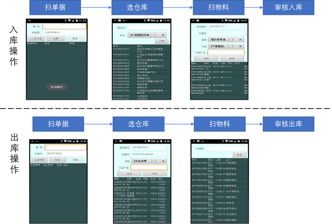Tap 新增 button on the 16:49 outbound screen
332x224 pixels.
[76, 160]
